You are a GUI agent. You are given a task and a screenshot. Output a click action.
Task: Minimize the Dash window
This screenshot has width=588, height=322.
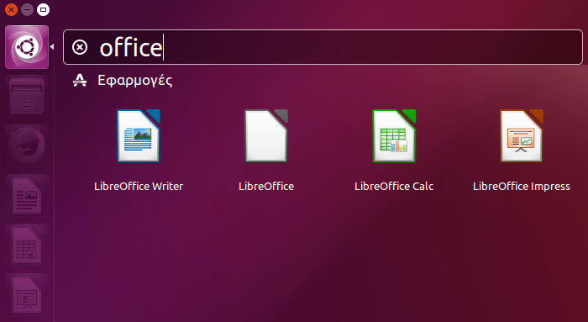tap(28, 10)
